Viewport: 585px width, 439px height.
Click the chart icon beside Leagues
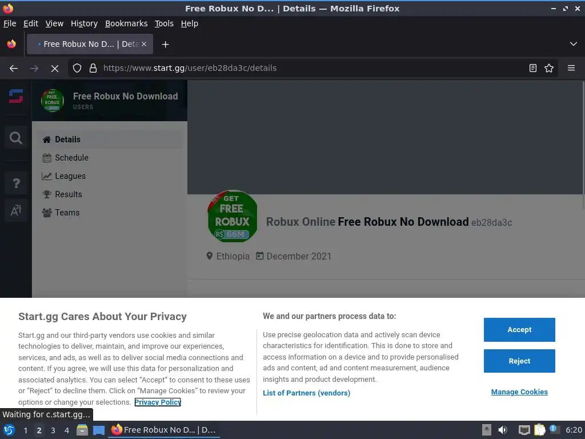pyautogui.click(x=47, y=176)
